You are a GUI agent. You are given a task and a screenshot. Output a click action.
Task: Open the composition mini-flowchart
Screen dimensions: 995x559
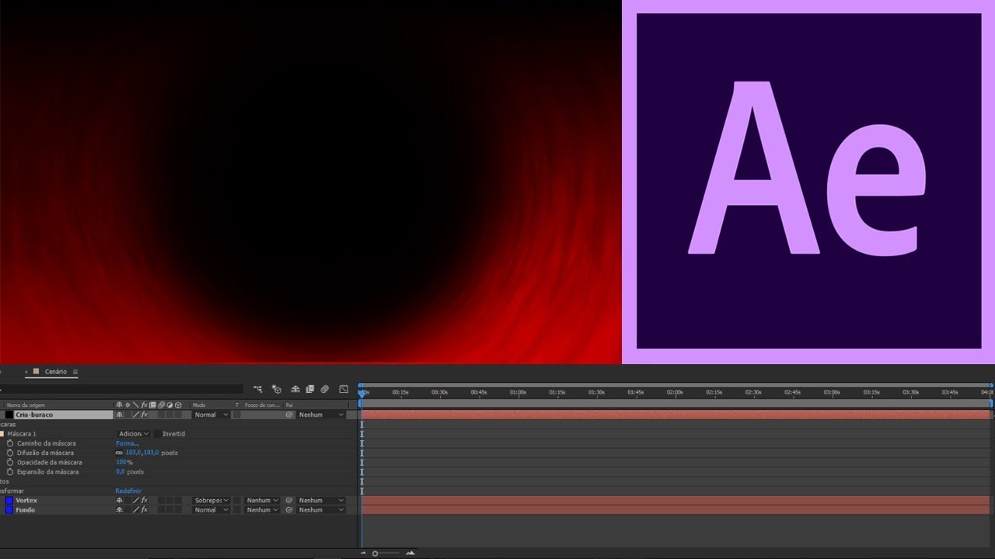click(x=257, y=389)
